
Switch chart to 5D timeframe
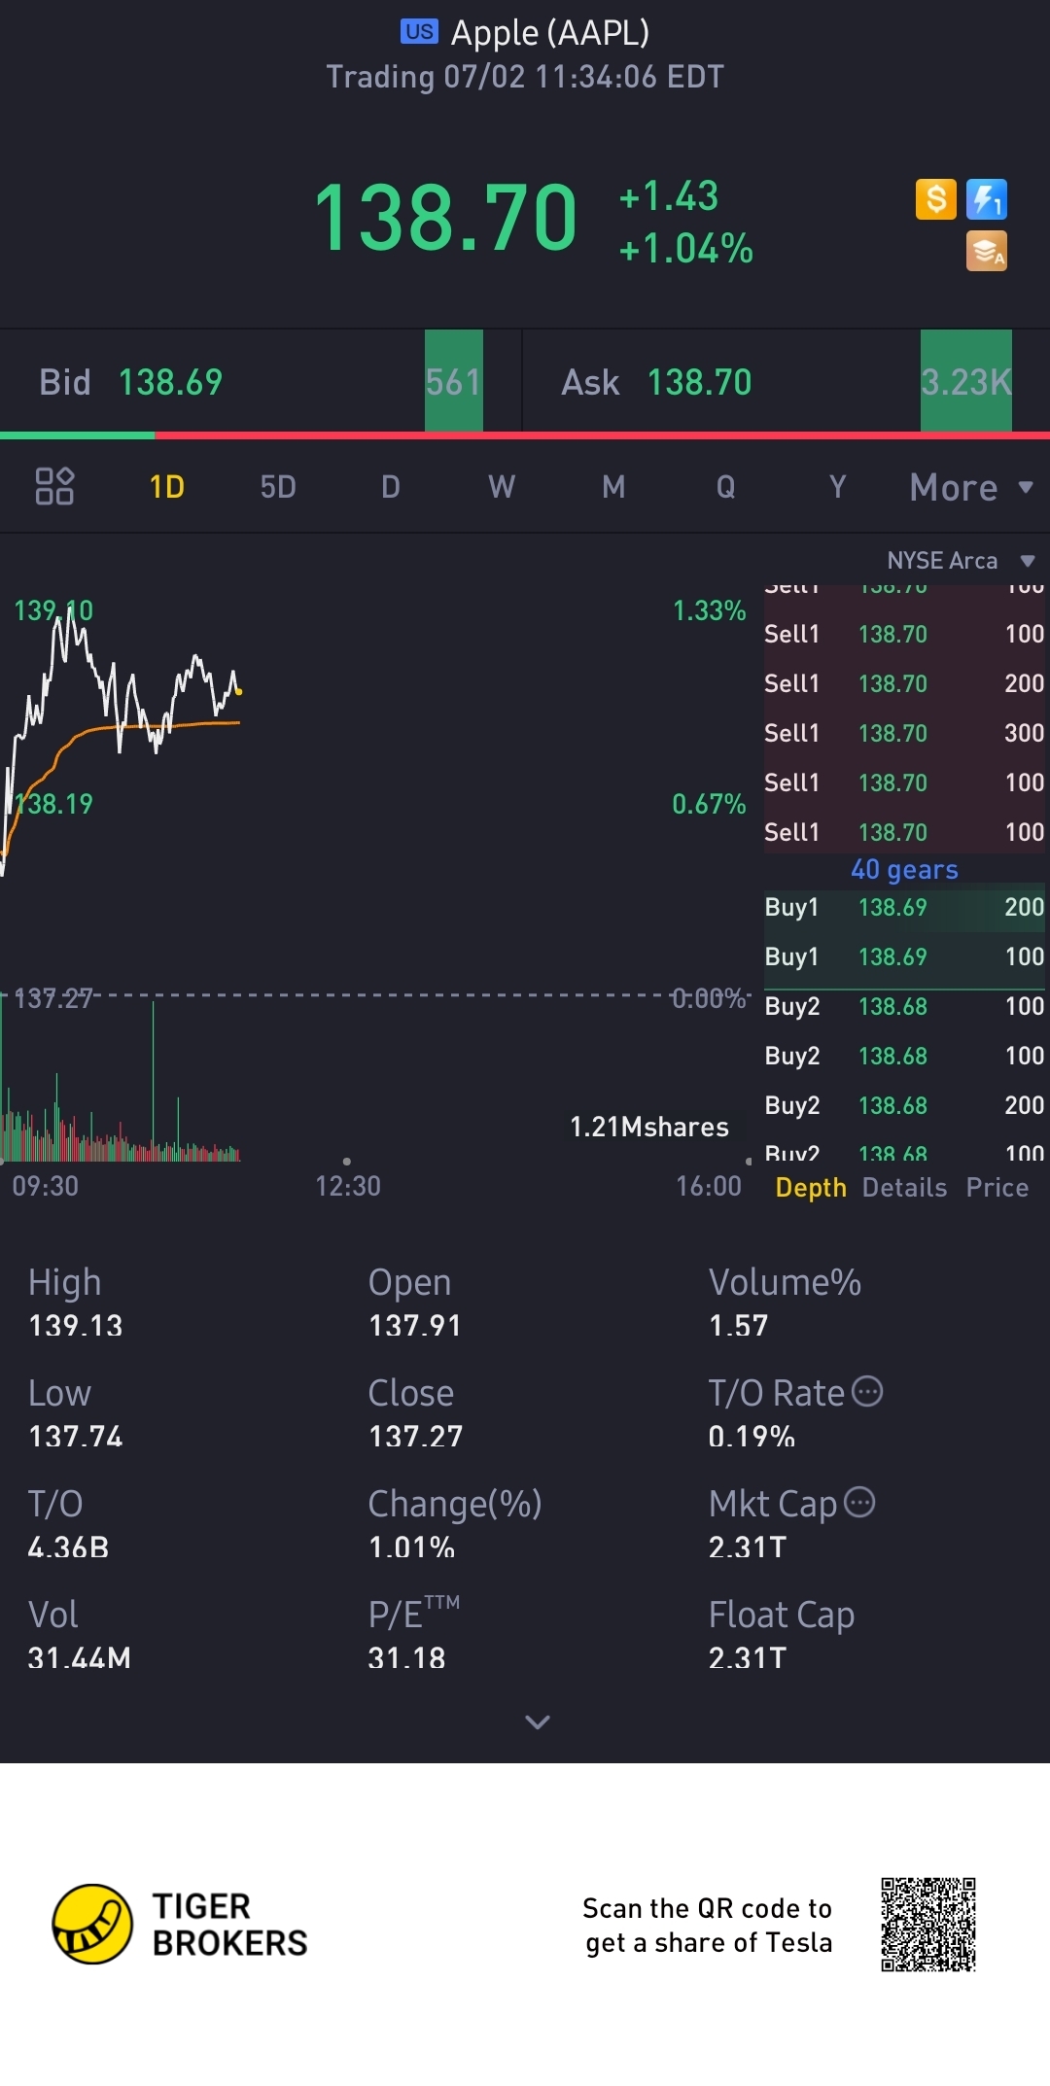tap(278, 487)
